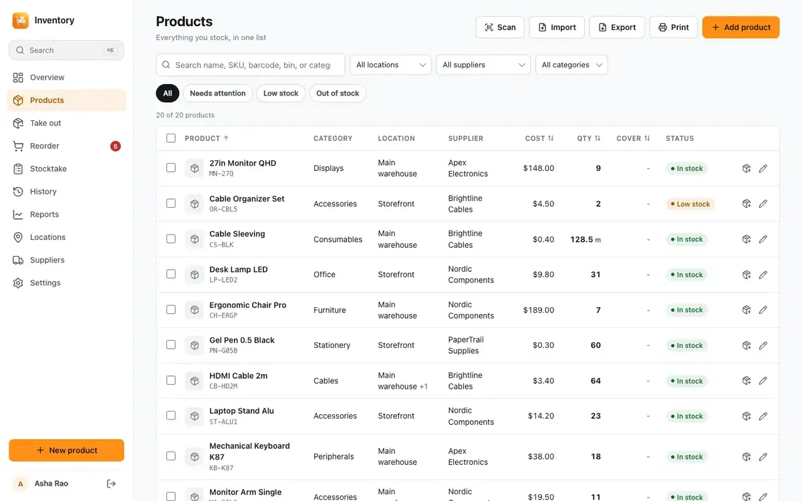Screen dimensions: 802x501
Task: Tick the Ergonomic Chair Pro checkbox
Action: [x=171, y=309]
